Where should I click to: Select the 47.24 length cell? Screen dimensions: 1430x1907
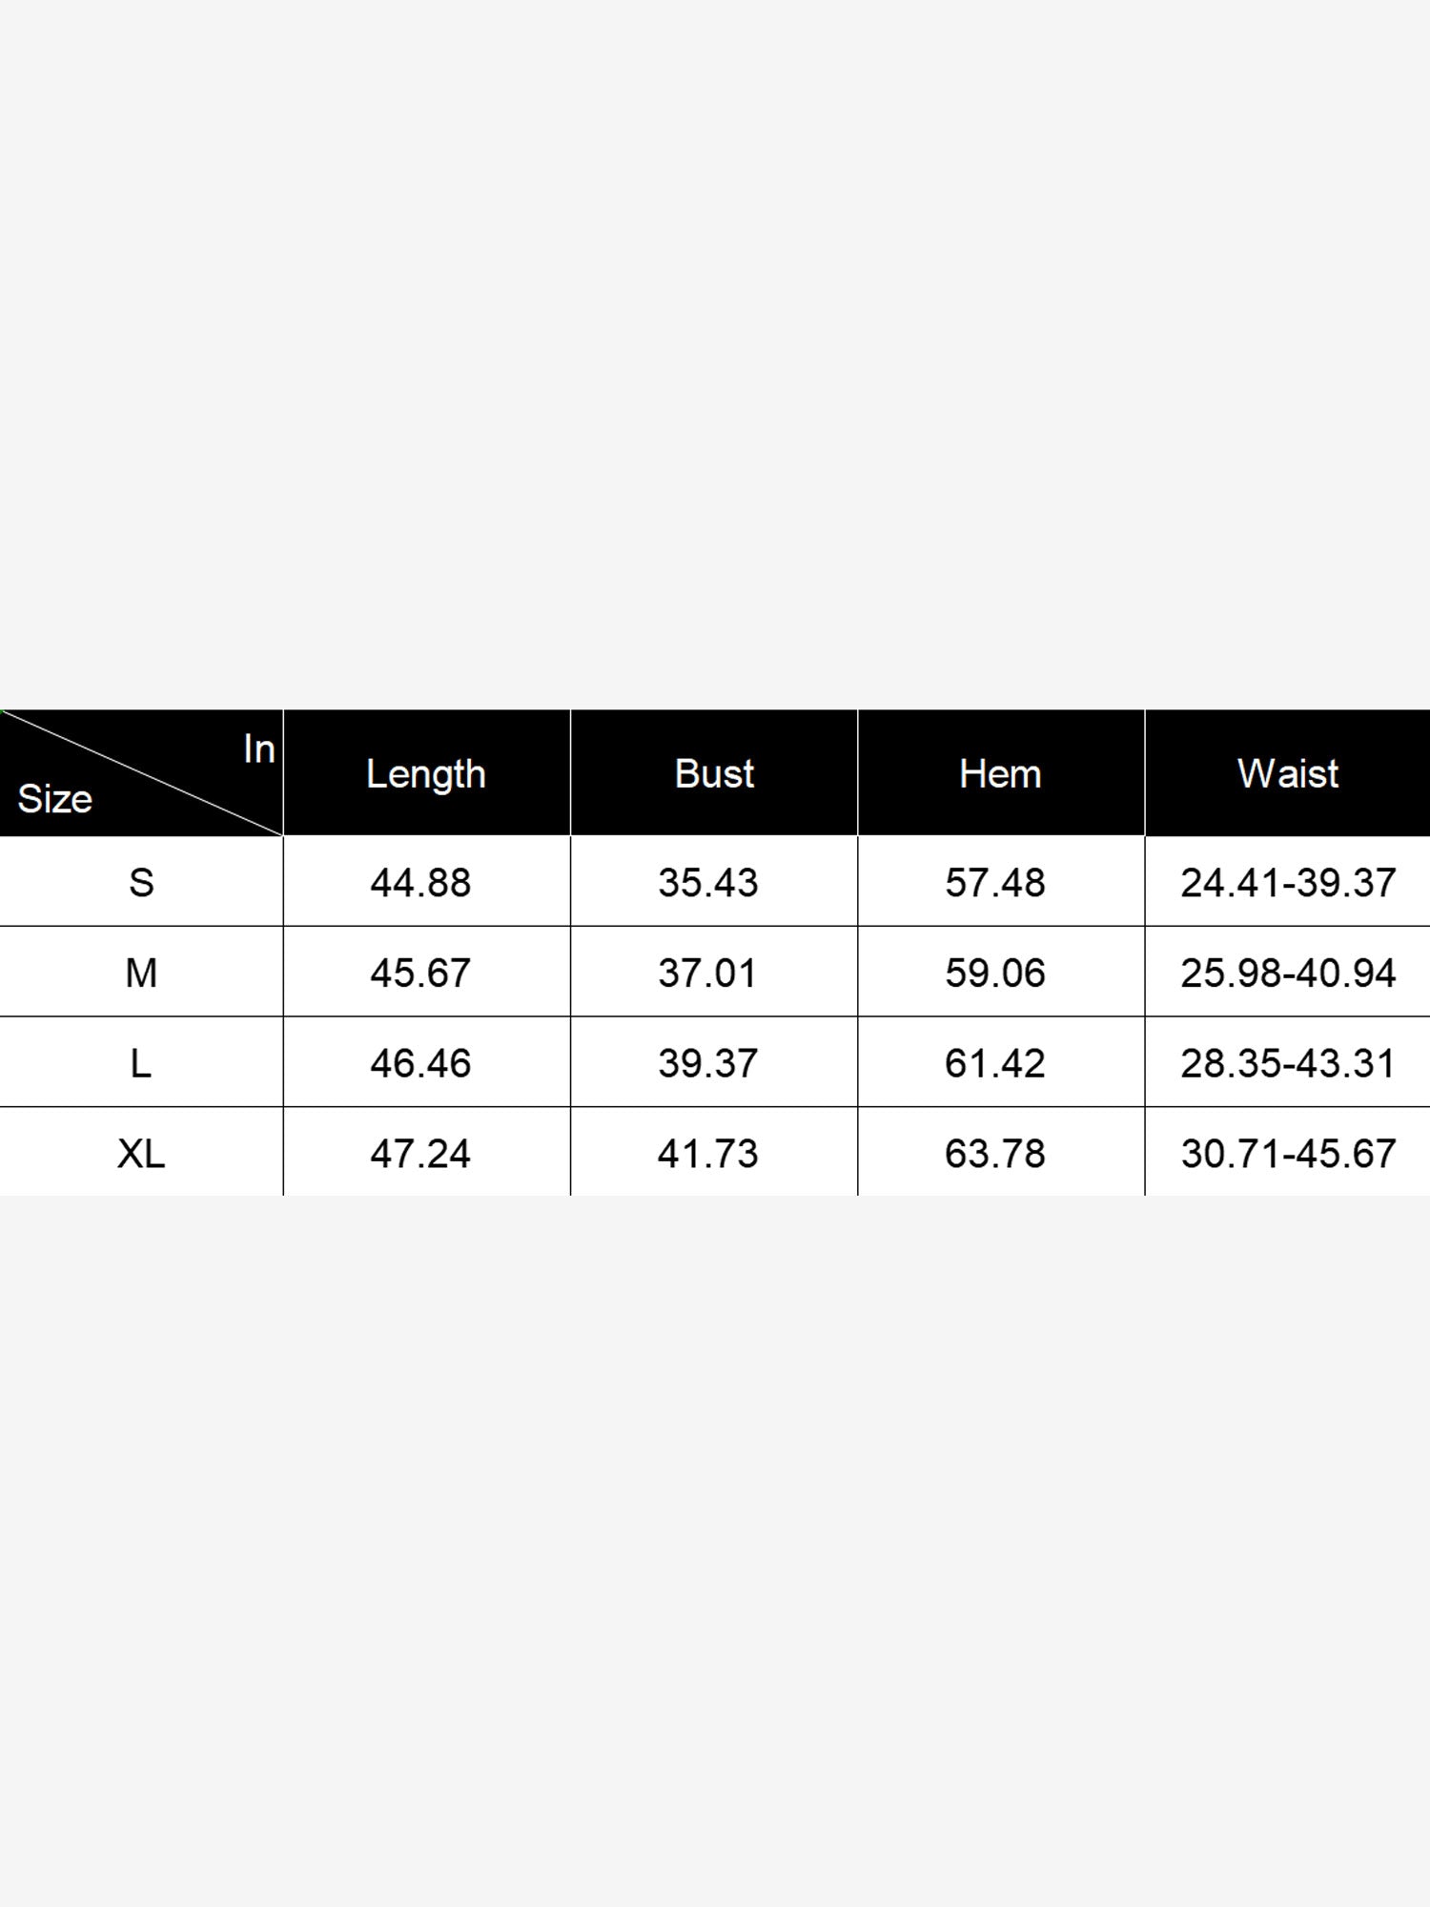[x=420, y=1154]
